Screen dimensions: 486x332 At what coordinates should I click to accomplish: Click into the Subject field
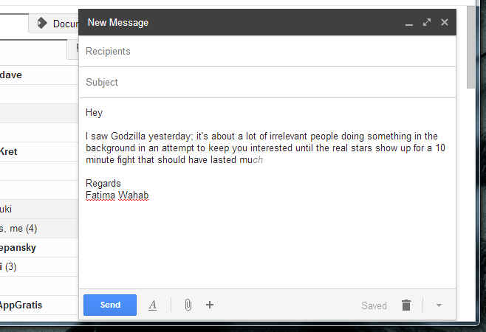click(267, 82)
